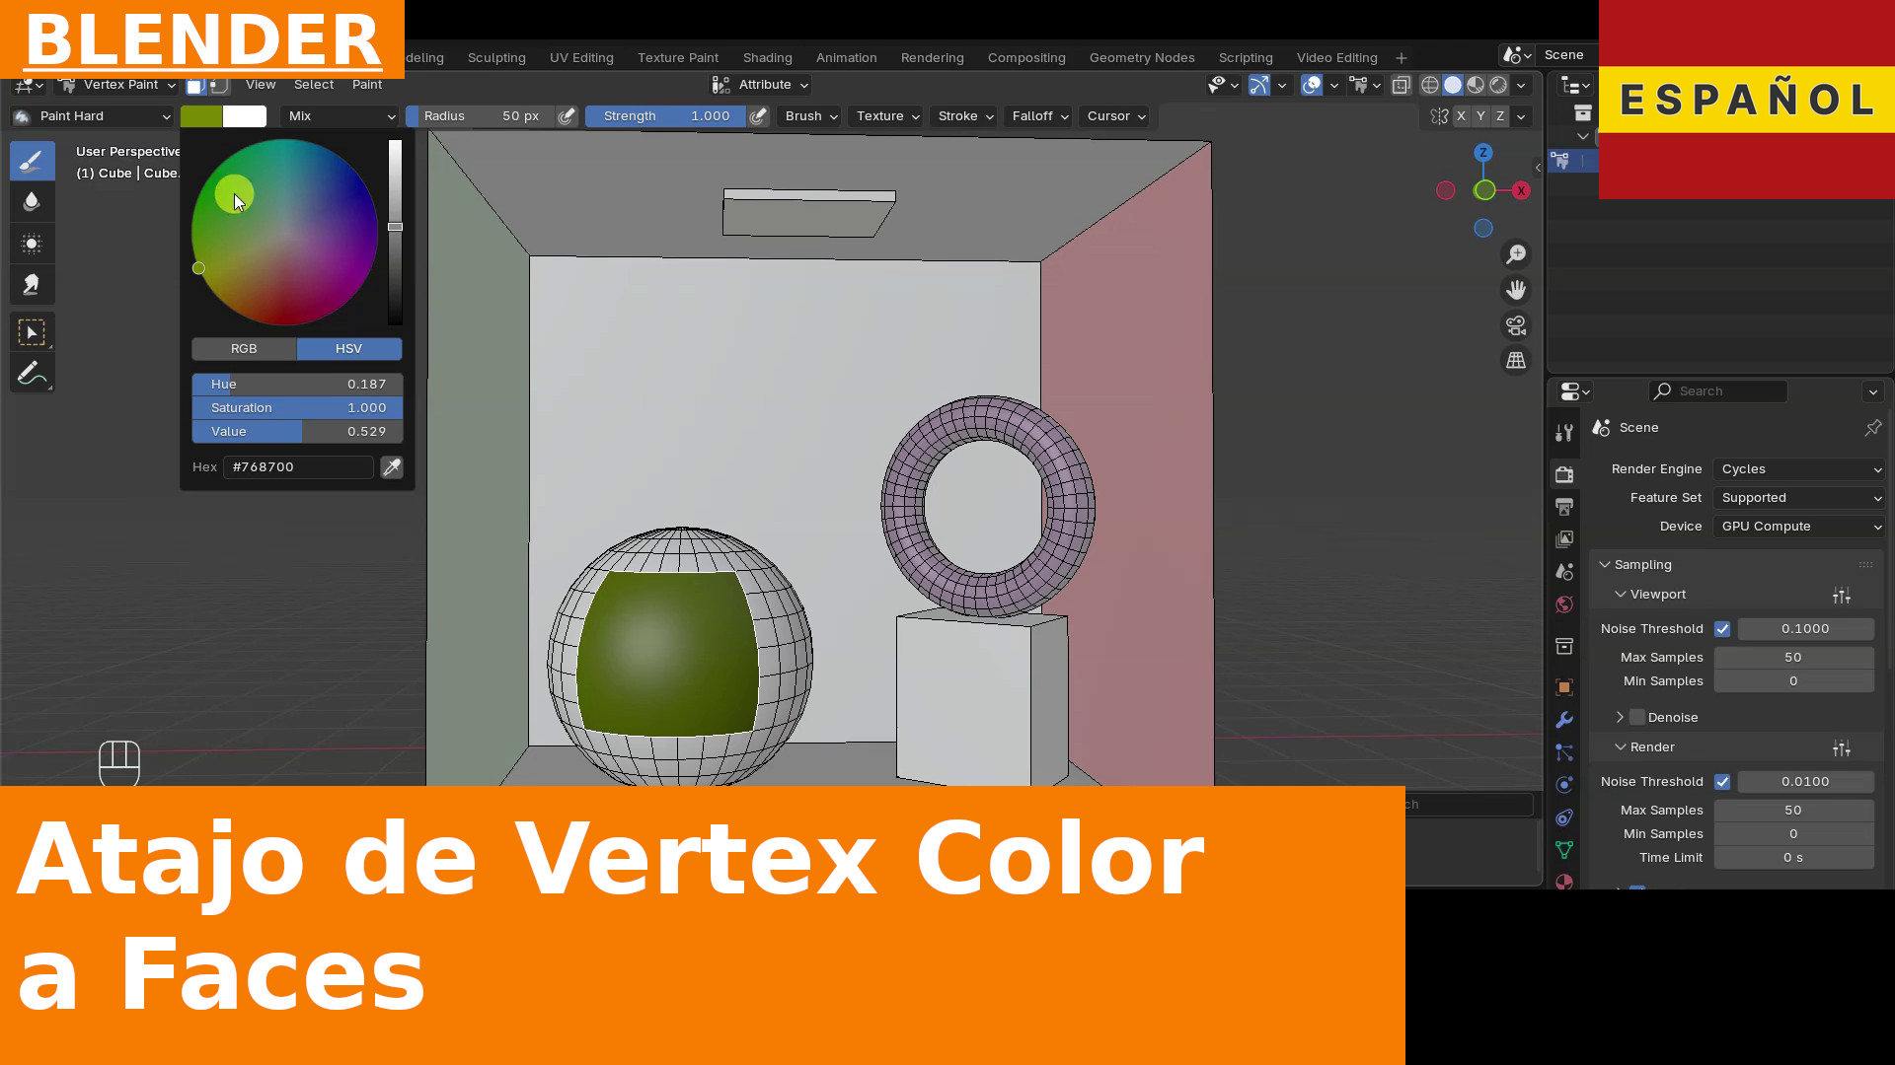Open the Device GPU Compute dropdown
This screenshot has height=1065, width=1895.
click(x=1800, y=527)
